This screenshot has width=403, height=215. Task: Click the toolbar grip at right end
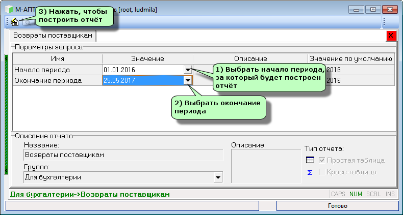[384, 22]
